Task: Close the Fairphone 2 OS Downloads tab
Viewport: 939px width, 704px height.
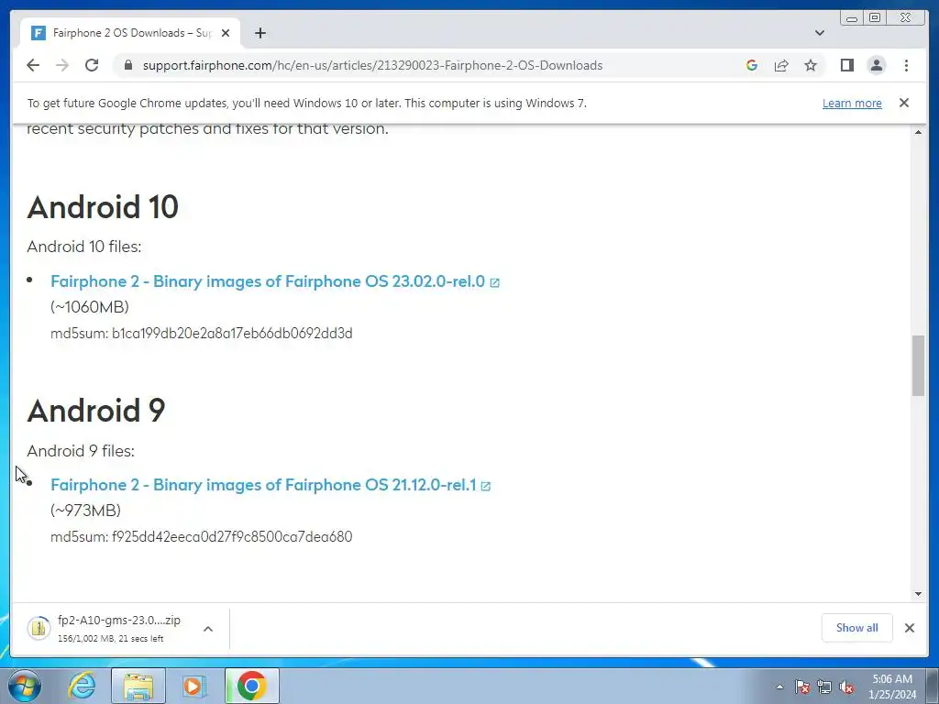Action: click(226, 33)
